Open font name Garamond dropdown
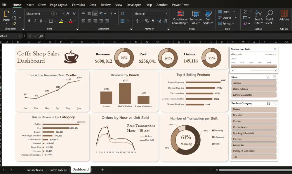Image resolution: width=292 pixels, height=174 pixels. point(51,14)
